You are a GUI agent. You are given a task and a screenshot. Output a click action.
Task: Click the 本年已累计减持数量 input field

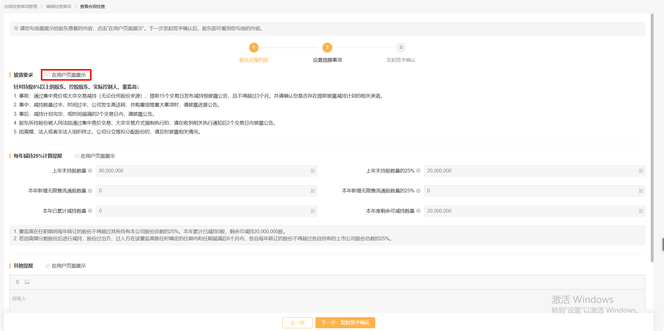click(206, 211)
